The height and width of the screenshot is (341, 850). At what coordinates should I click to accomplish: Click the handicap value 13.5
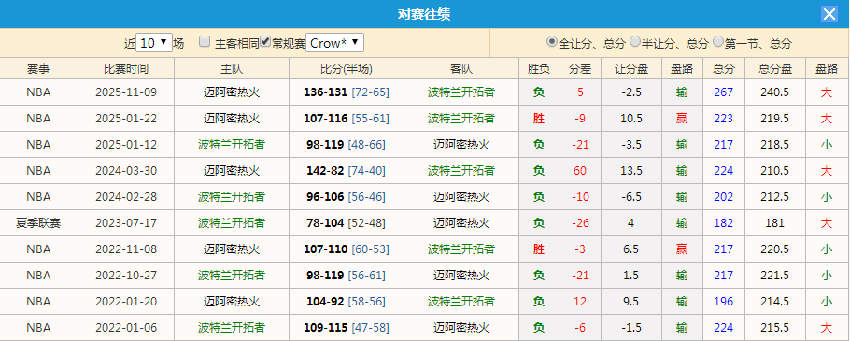point(631,171)
